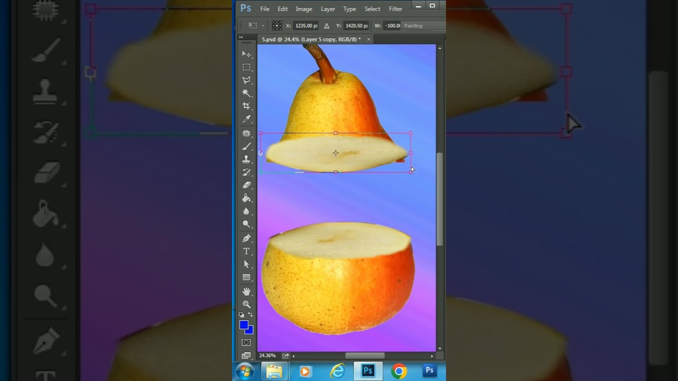Select the Blur tool
The height and width of the screenshot is (381, 678).
click(x=246, y=211)
